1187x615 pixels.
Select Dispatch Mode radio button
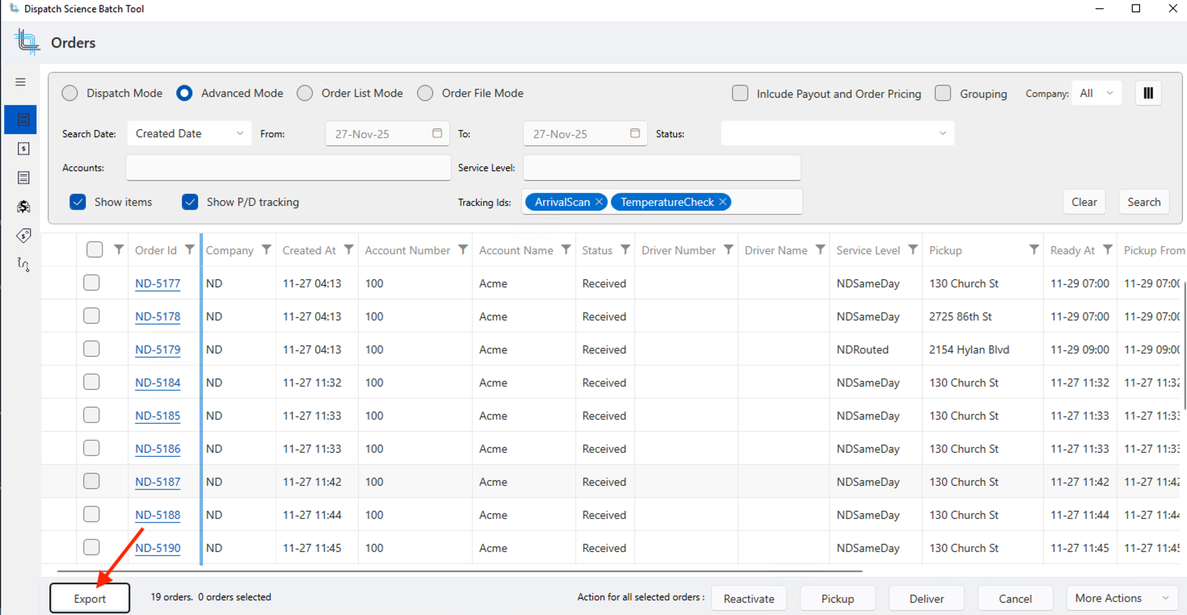point(70,93)
